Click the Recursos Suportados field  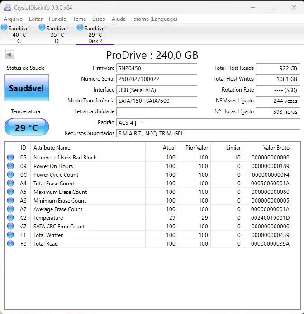tap(209, 133)
